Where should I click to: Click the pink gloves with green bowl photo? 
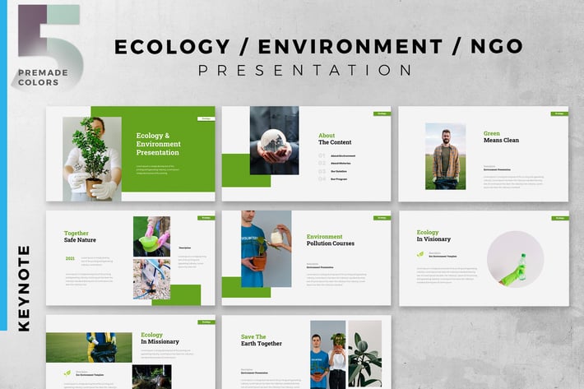click(x=151, y=236)
